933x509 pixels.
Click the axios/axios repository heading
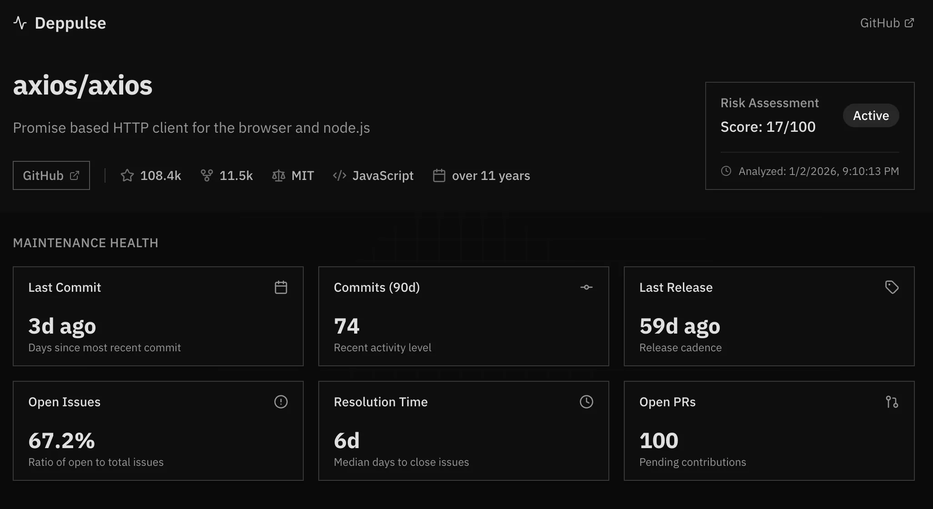pos(83,85)
